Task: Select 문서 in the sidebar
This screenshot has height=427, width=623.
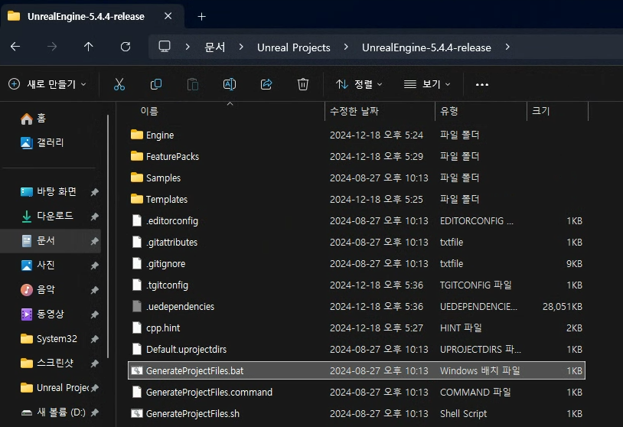Action: [x=51, y=241]
